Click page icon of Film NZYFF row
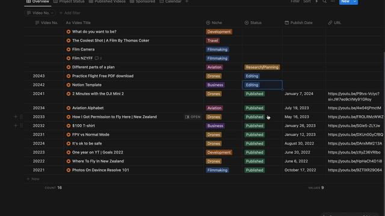Screen dimensions: 385x216 pyautogui.click(x=69, y=58)
